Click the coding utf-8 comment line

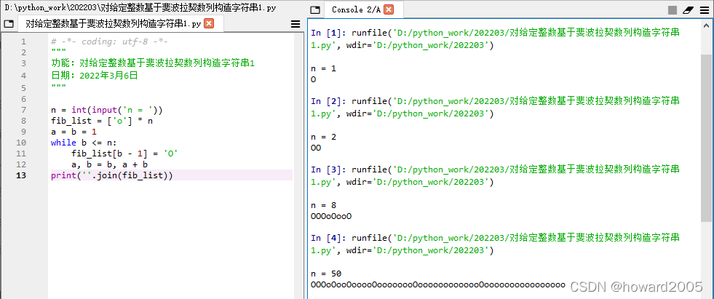pyautogui.click(x=109, y=42)
